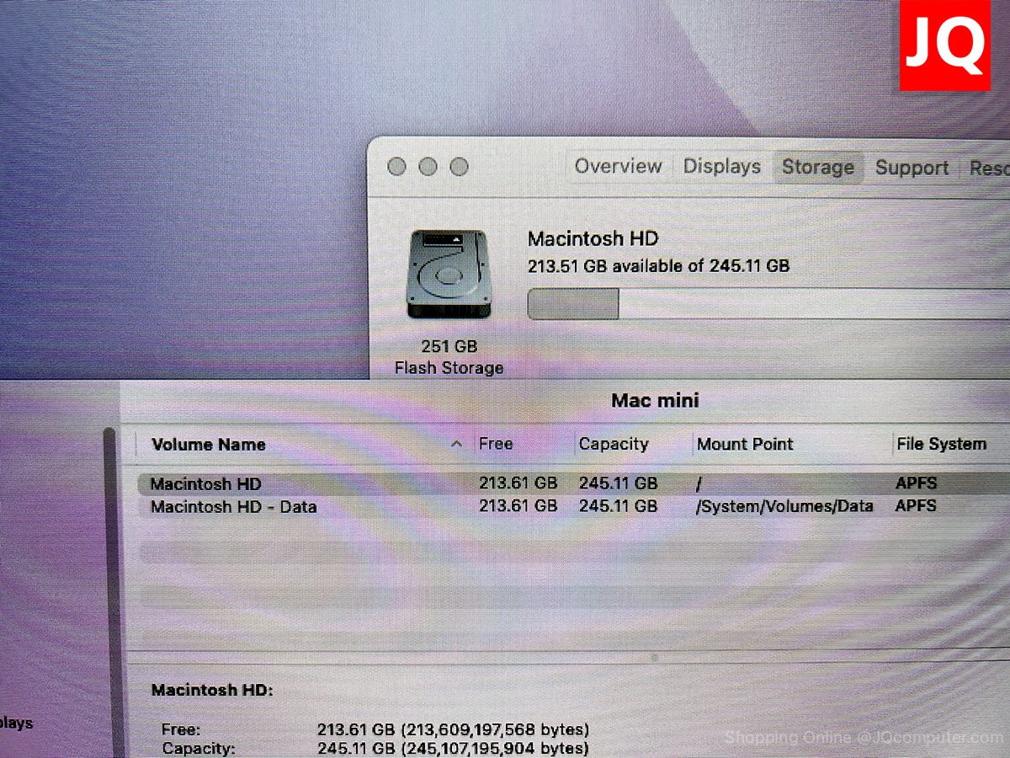The height and width of the screenshot is (758, 1010).
Task: Click the 213.61 GB Free cell for Macintosh HD - Data
Action: coord(518,506)
